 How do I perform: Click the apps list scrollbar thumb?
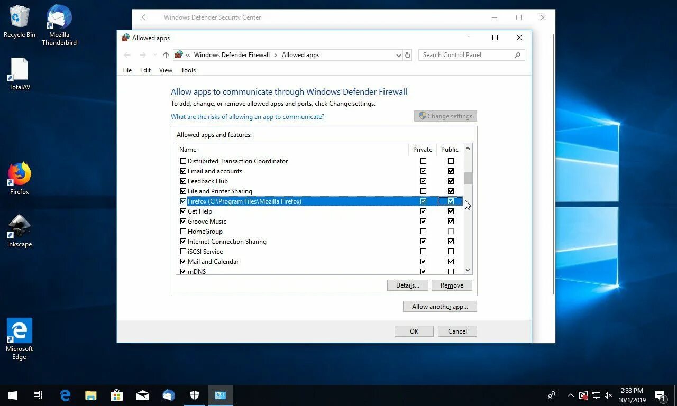pos(468,179)
